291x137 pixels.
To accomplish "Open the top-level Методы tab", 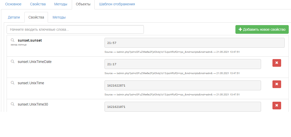I will point(61,4).
